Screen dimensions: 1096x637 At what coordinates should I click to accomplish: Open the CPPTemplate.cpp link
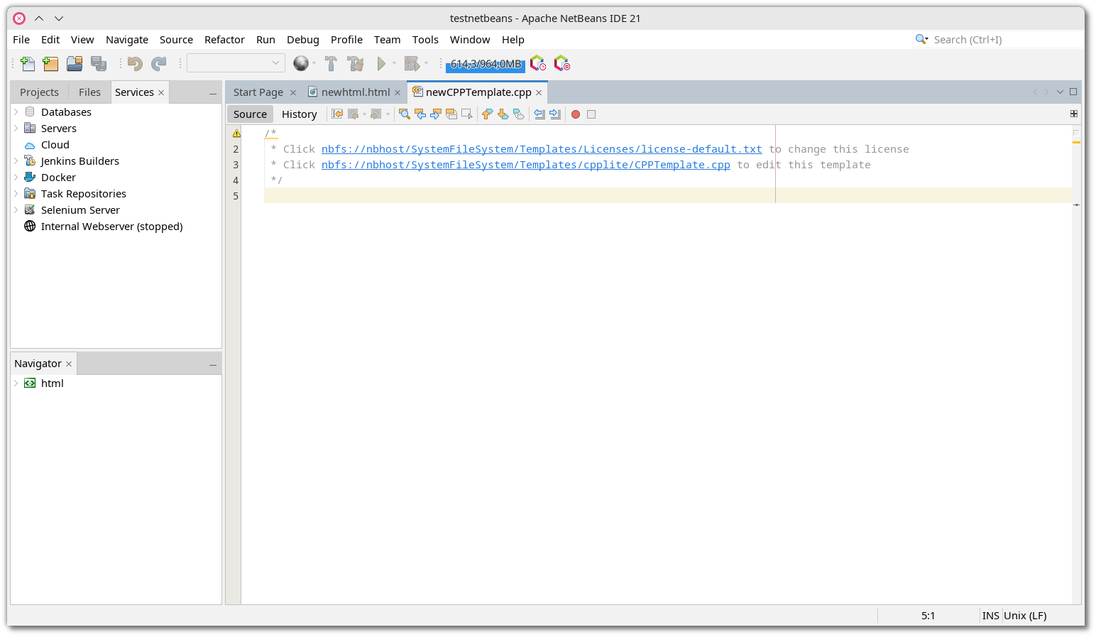click(526, 165)
